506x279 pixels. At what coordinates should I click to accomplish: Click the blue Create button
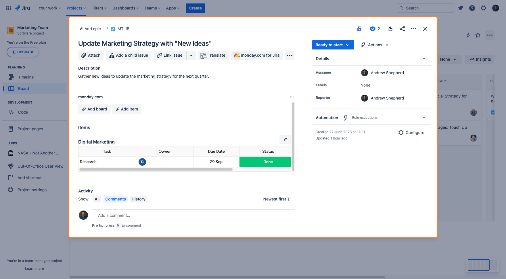click(195, 8)
